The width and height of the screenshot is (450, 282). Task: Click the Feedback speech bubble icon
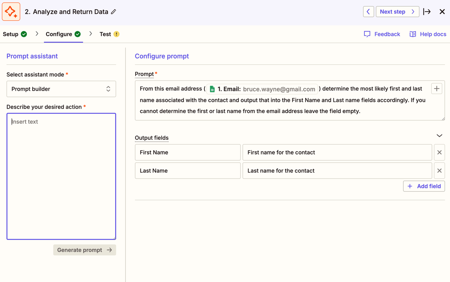[367, 34]
